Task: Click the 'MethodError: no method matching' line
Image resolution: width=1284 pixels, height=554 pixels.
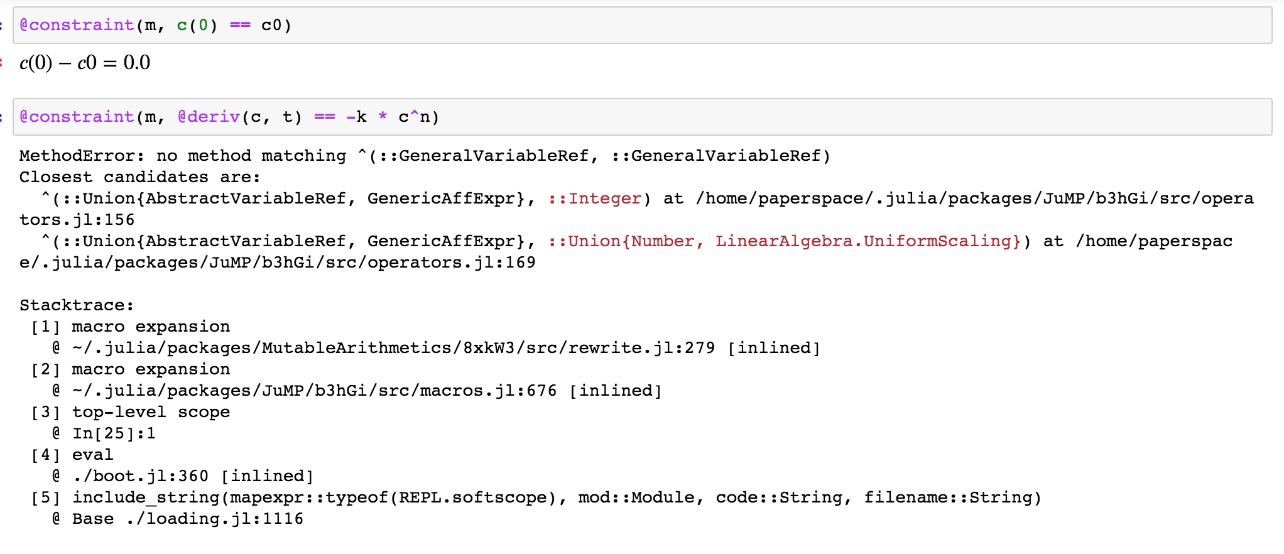Action: click(x=425, y=156)
